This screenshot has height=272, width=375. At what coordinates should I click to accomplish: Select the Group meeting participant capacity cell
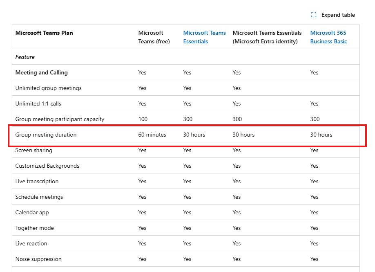[x=60, y=119]
